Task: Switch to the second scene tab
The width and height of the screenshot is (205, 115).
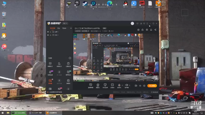Action: (59, 28)
